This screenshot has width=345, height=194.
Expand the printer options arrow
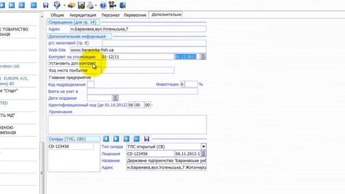pyautogui.click(x=96, y=5)
